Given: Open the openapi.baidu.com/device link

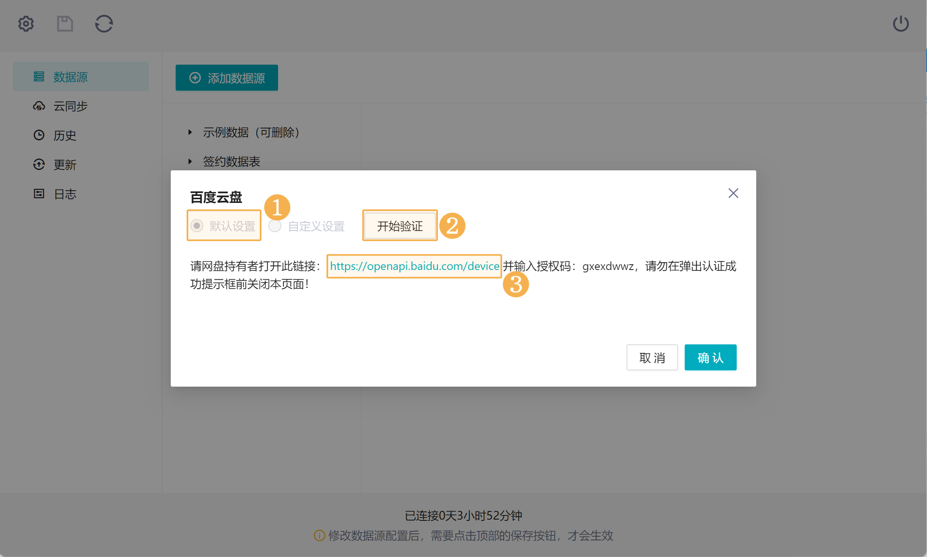Looking at the screenshot, I should [x=414, y=266].
